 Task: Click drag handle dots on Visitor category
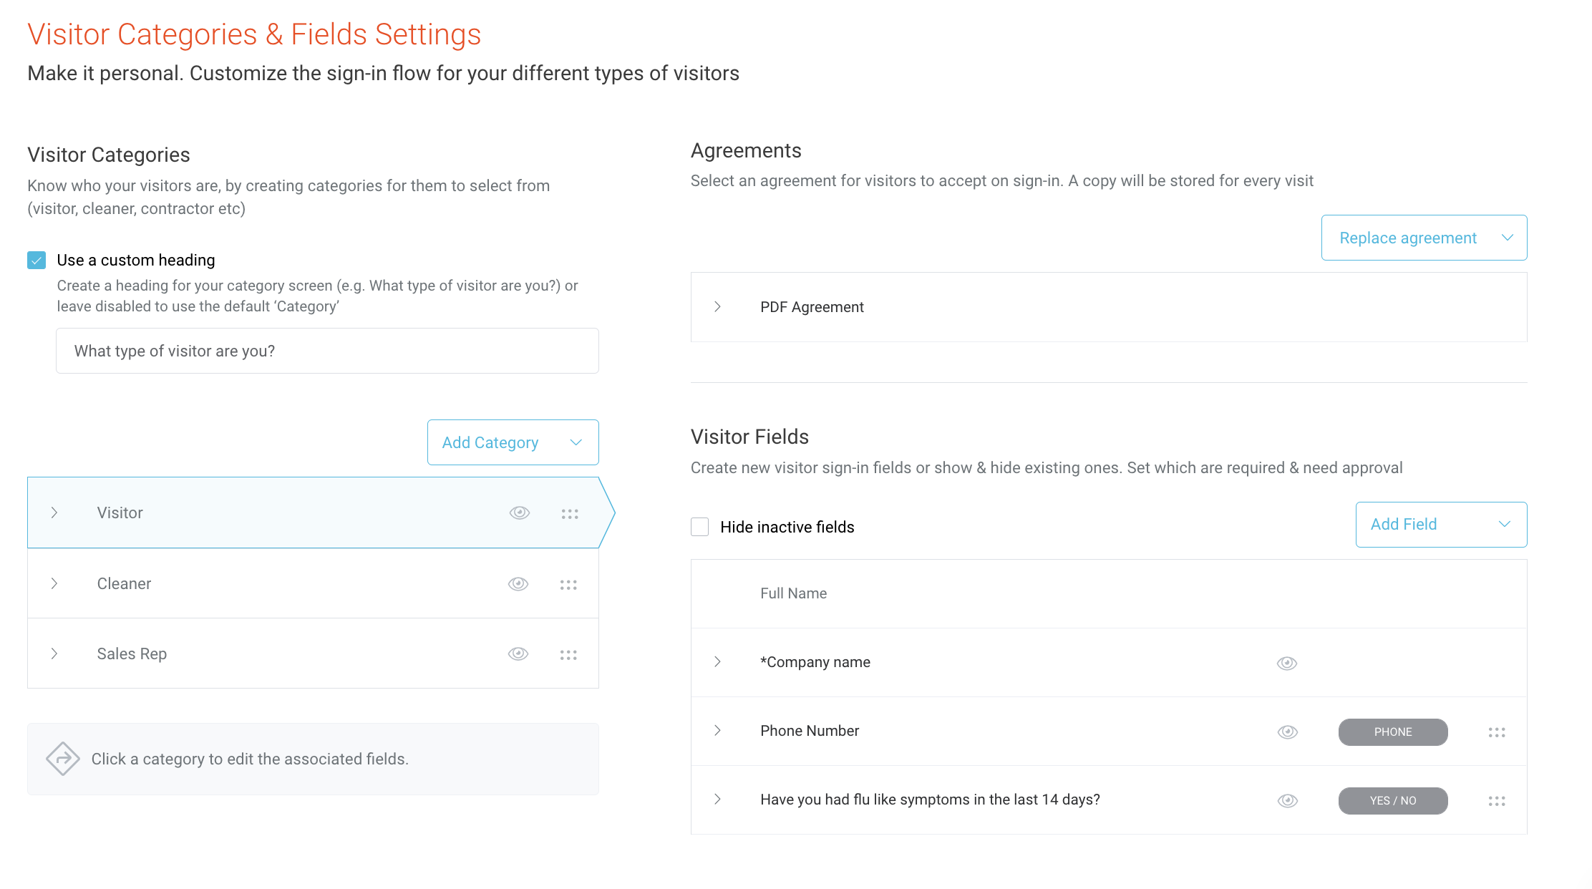(x=570, y=514)
